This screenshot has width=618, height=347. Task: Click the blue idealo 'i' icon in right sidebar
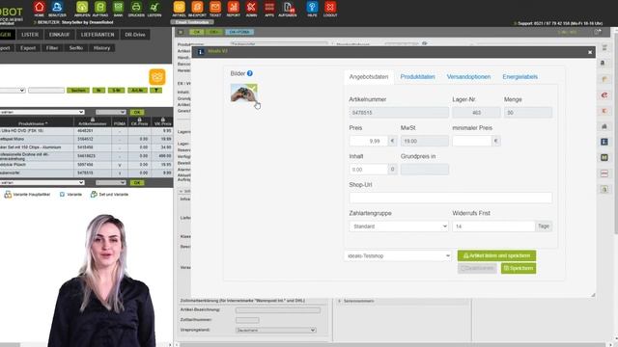pos(604,142)
